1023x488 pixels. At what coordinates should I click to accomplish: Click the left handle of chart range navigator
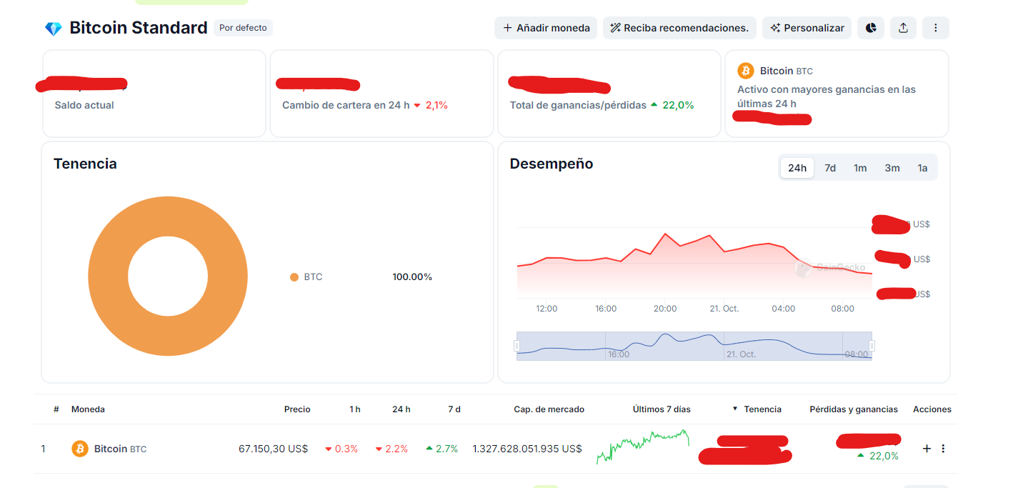coord(517,346)
